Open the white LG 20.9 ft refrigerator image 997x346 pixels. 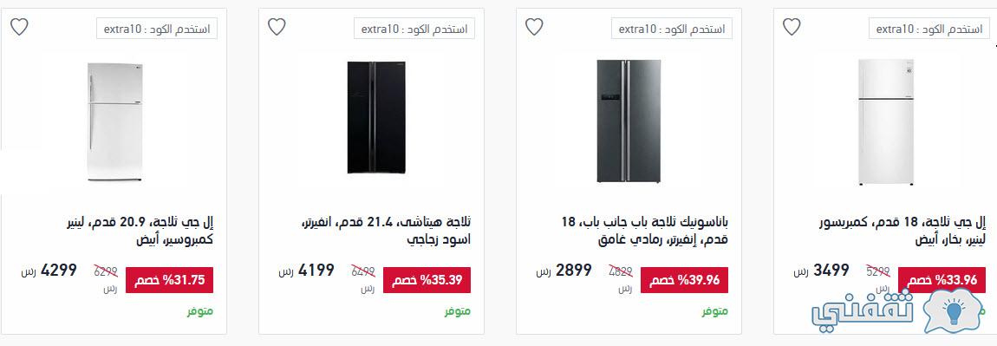pos(114,121)
